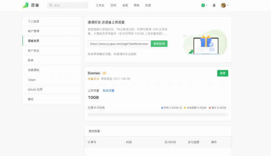Click the 语雀会员 gold membership label

[93, 79]
